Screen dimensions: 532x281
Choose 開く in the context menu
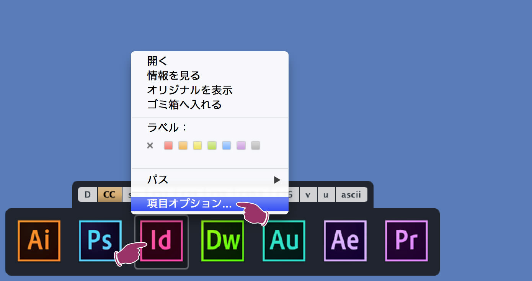click(x=210, y=61)
